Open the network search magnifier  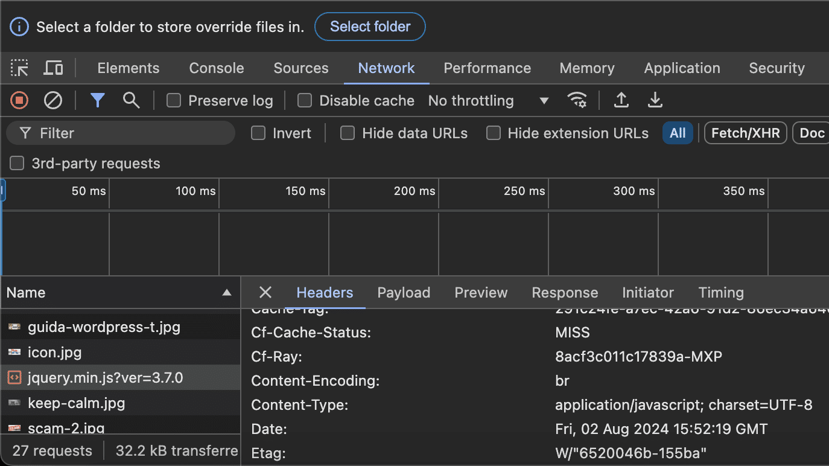point(131,100)
